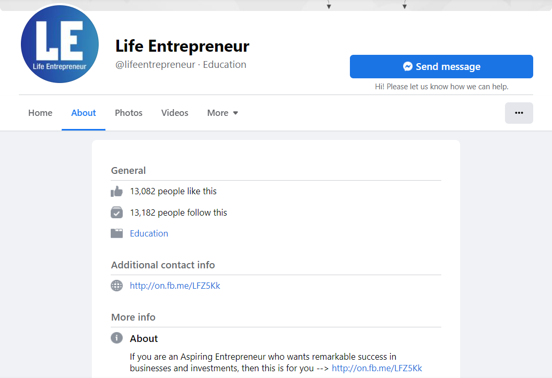552x378 pixels.
Task: Click the About info circle icon
Action: point(116,338)
